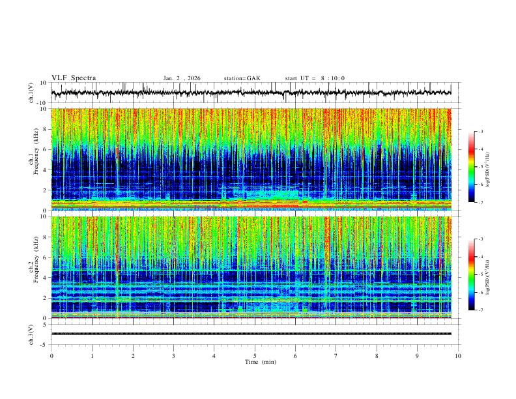Click the "3" tick on the time axis

click(173, 356)
